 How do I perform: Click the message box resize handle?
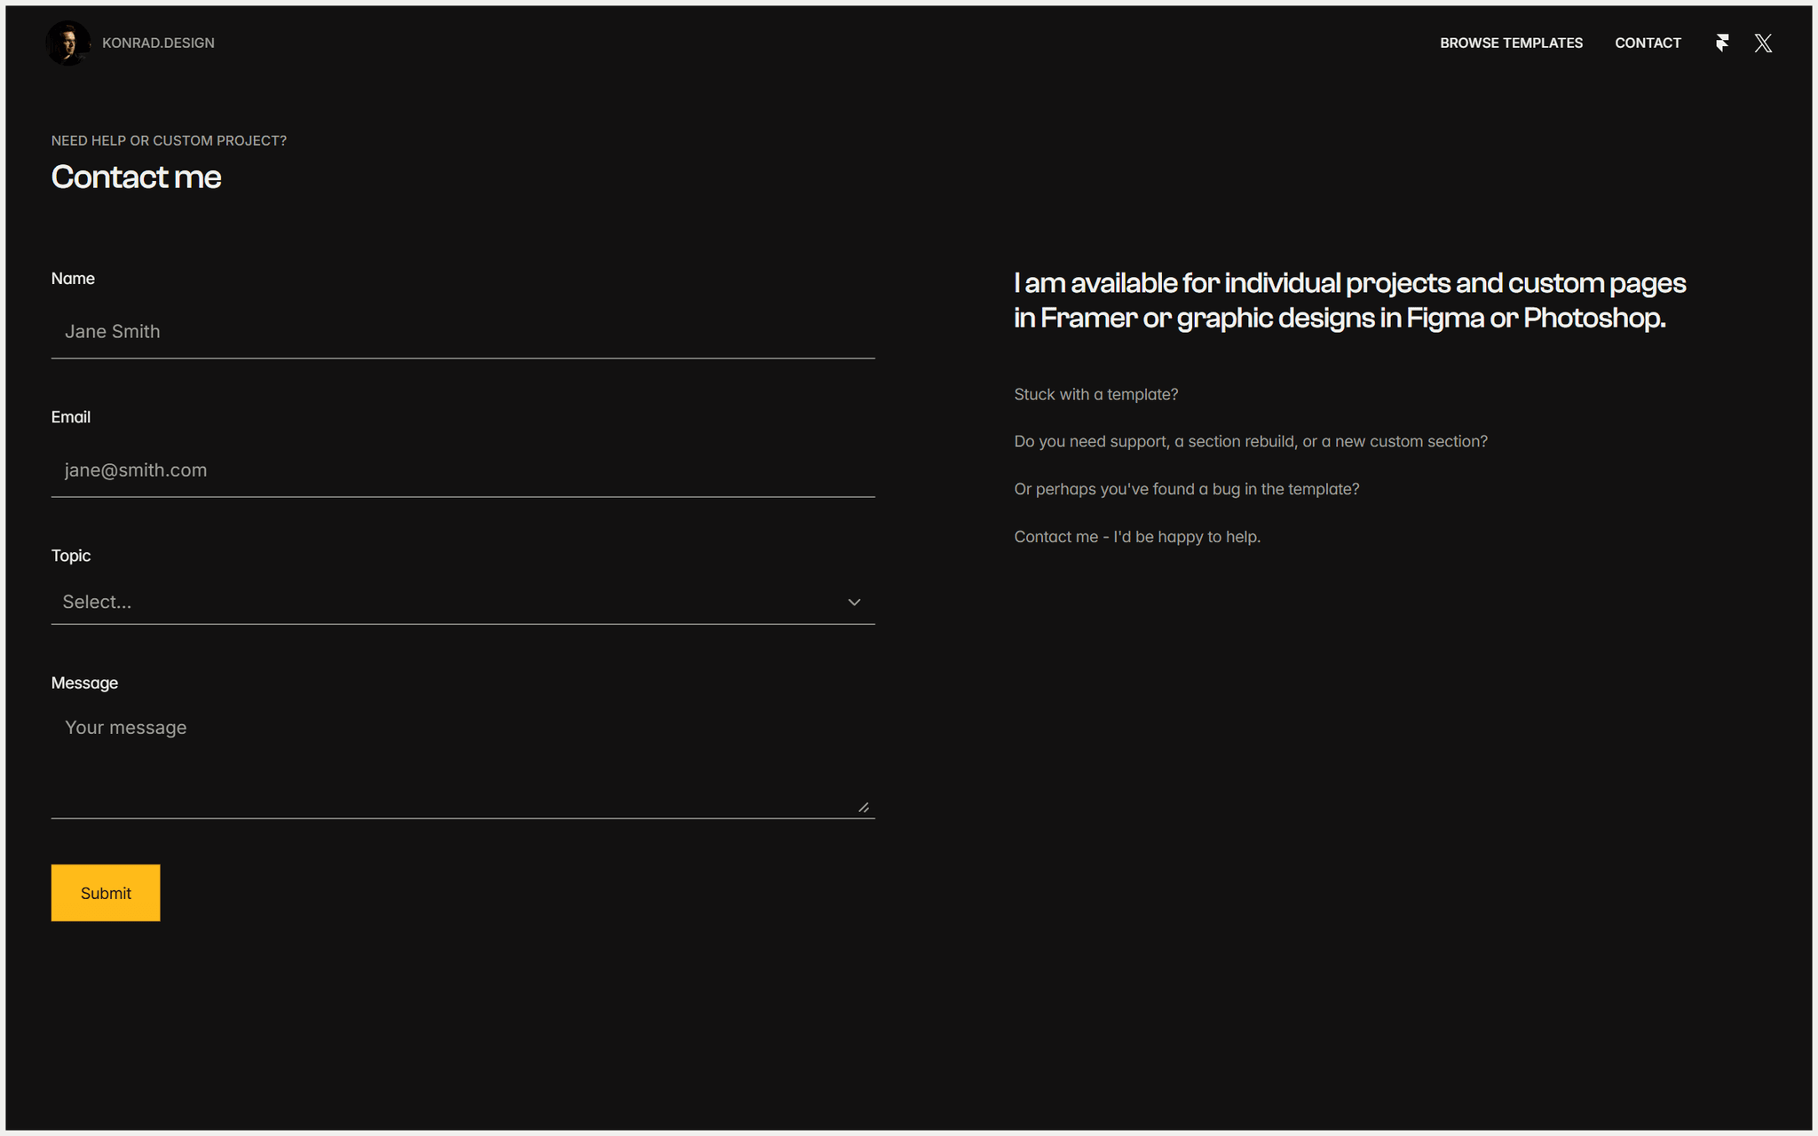(864, 807)
